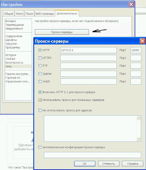The image size is (146, 170).
Task: Uncheck the HTTP proxy checkbox
Action: (x=40, y=50)
